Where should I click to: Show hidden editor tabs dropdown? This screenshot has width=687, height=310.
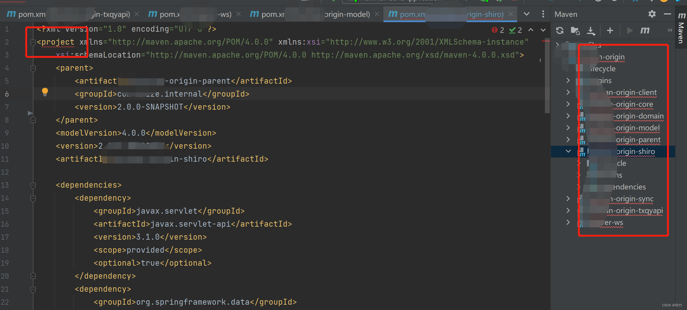click(x=527, y=14)
